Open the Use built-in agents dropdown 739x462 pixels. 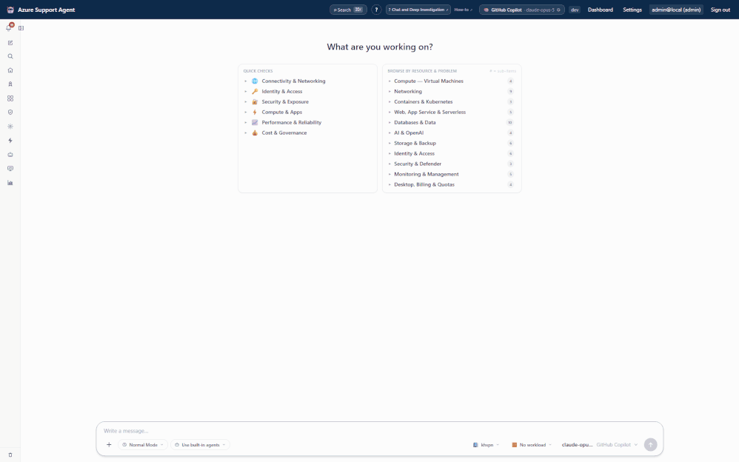click(201, 444)
